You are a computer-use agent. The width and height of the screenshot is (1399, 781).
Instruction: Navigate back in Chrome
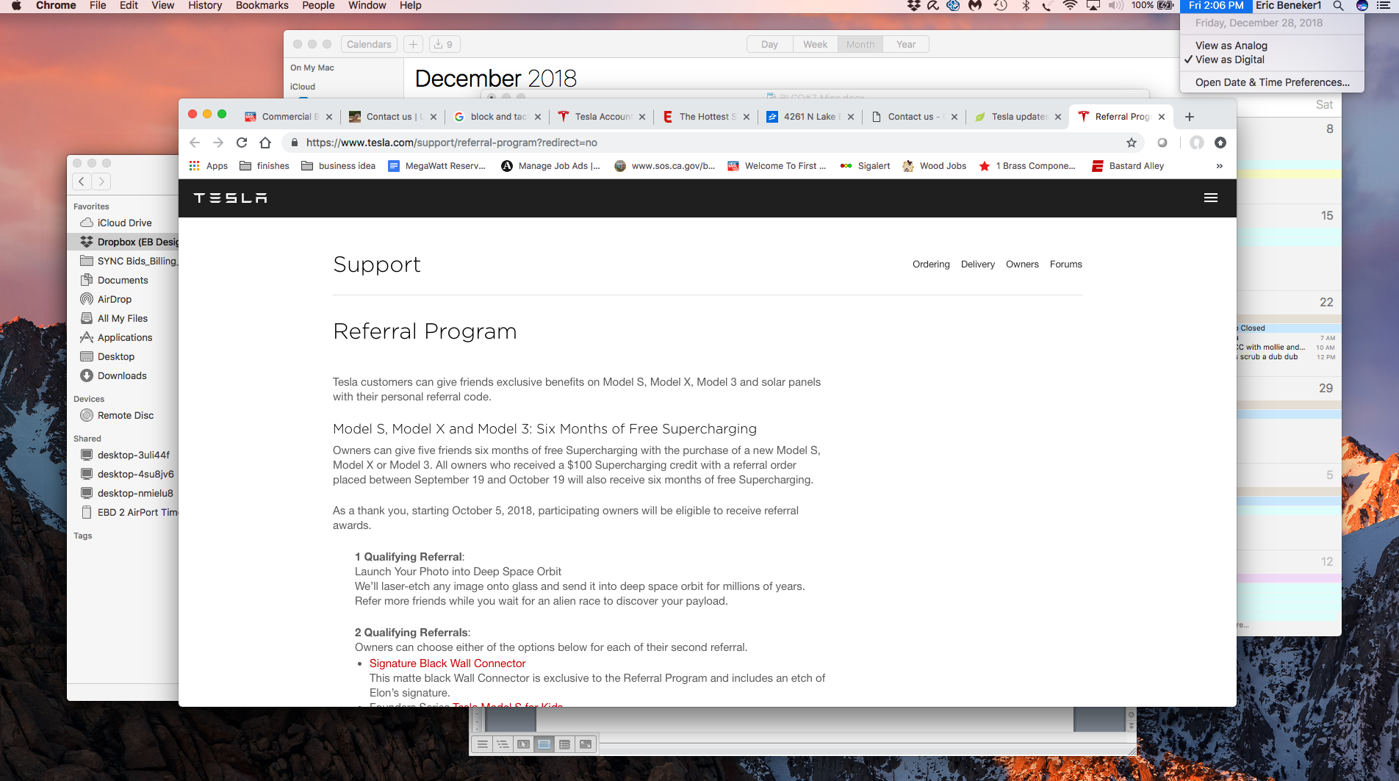point(195,143)
